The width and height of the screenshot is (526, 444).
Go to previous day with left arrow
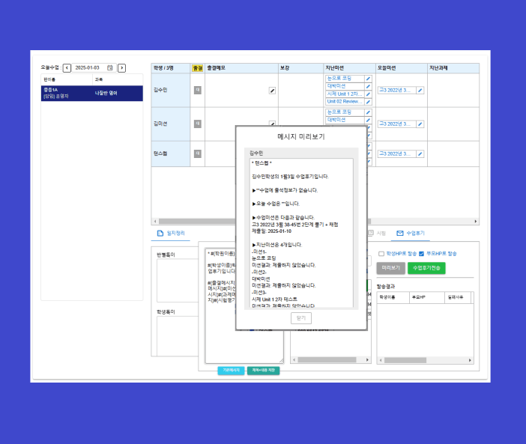click(67, 67)
